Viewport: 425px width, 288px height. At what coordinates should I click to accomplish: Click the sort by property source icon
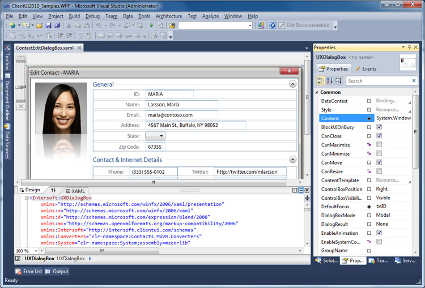[338, 81]
